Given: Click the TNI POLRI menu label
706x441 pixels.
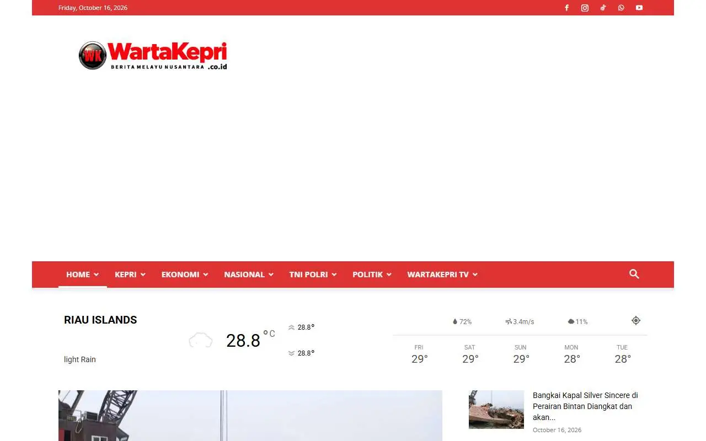Looking at the screenshot, I should (308, 275).
